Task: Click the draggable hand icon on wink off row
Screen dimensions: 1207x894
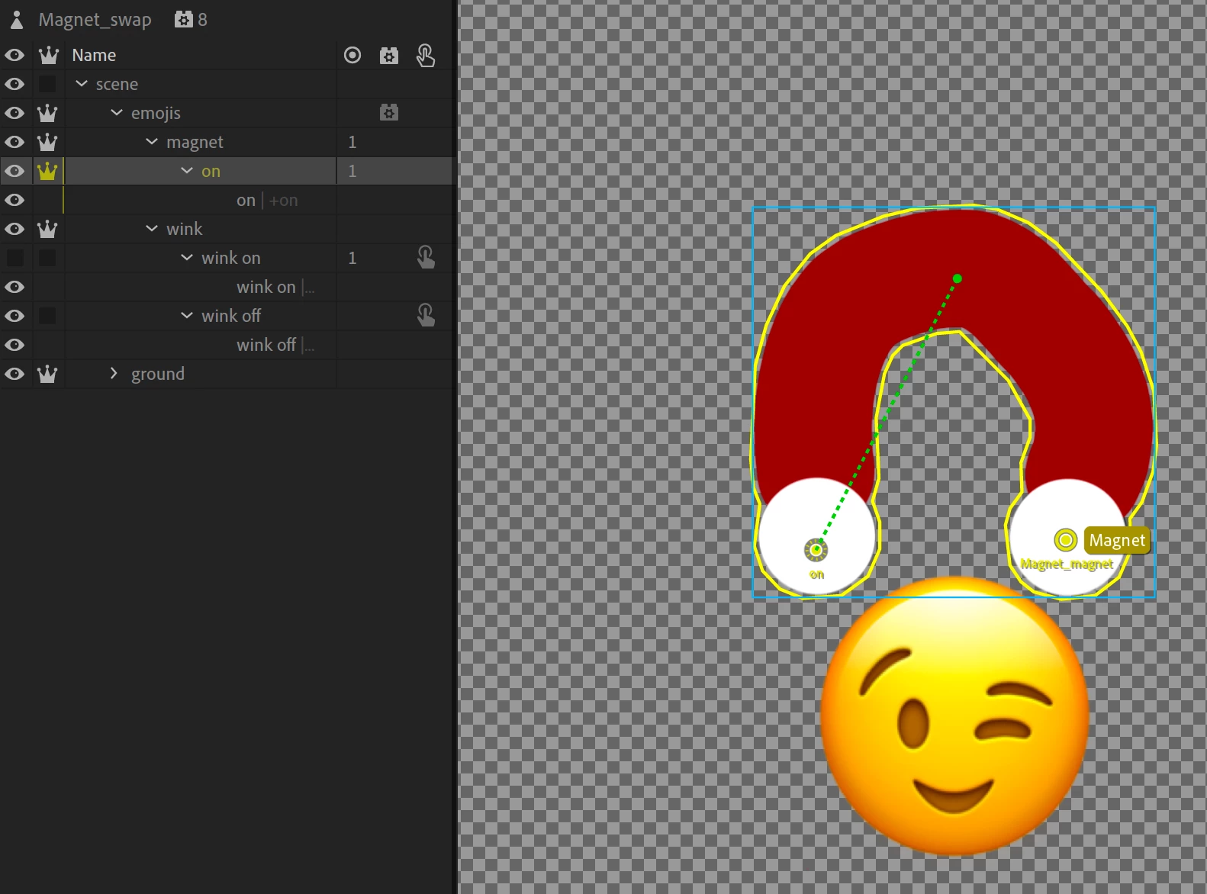Action: coord(426,315)
